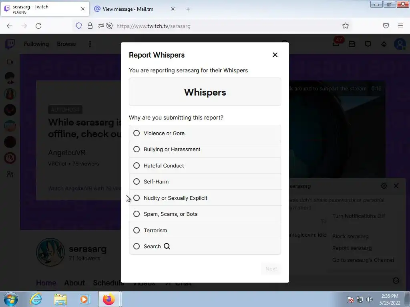This screenshot has height=307, width=410.
Task: Open a new browser tab
Action: coord(188,9)
